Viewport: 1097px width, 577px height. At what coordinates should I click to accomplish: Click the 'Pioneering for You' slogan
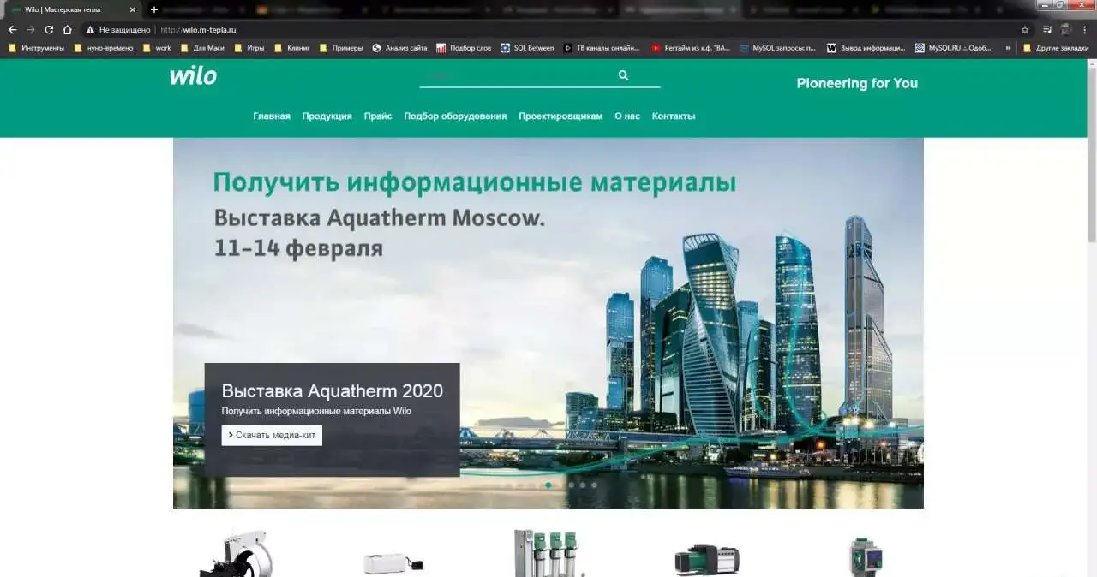pyautogui.click(x=857, y=83)
